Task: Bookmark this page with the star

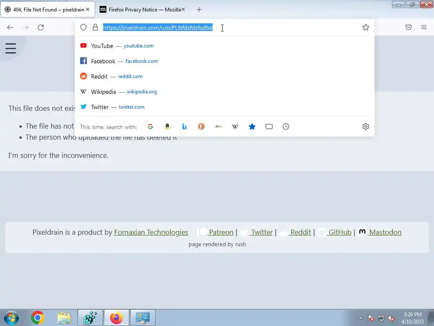Action: (366, 27)
